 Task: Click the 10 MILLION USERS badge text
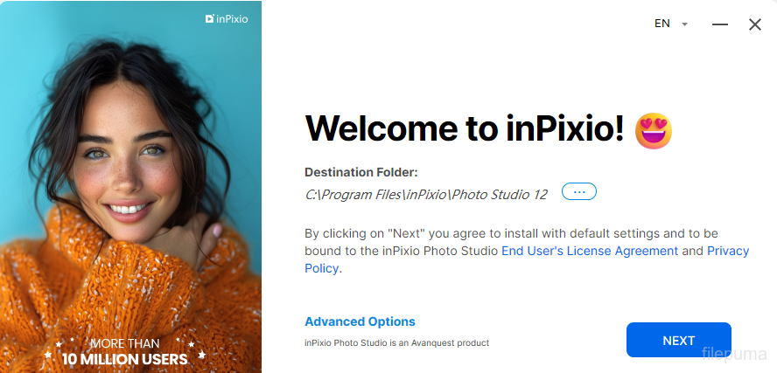124,358
